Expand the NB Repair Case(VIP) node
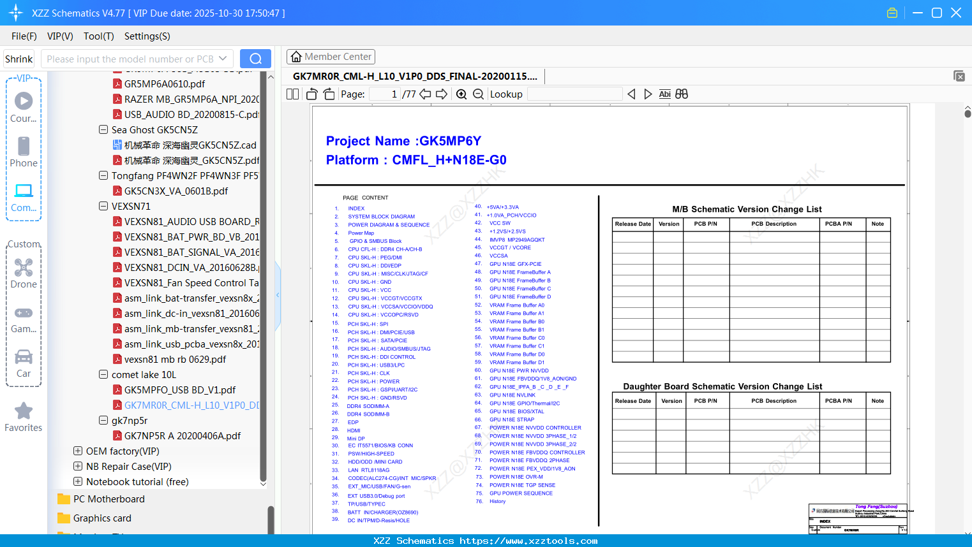Image resolution: width=972 pixels, height=547 pixels. [x=78, y=466]
